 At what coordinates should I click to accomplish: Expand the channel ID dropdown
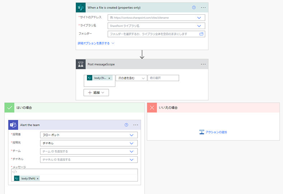131,160
